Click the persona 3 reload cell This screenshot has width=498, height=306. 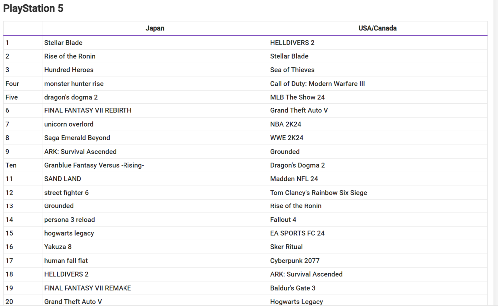(x=69, y=220)
